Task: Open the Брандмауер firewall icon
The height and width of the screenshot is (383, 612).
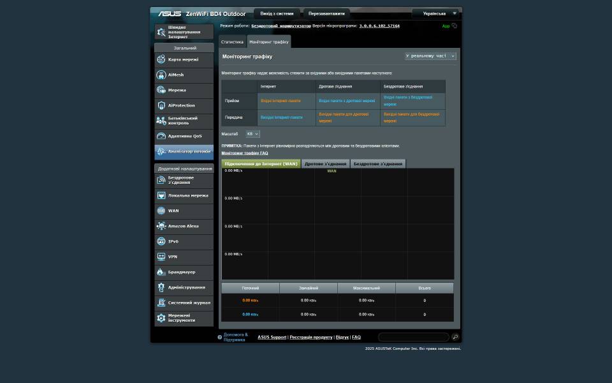Action: coord(161,272)
